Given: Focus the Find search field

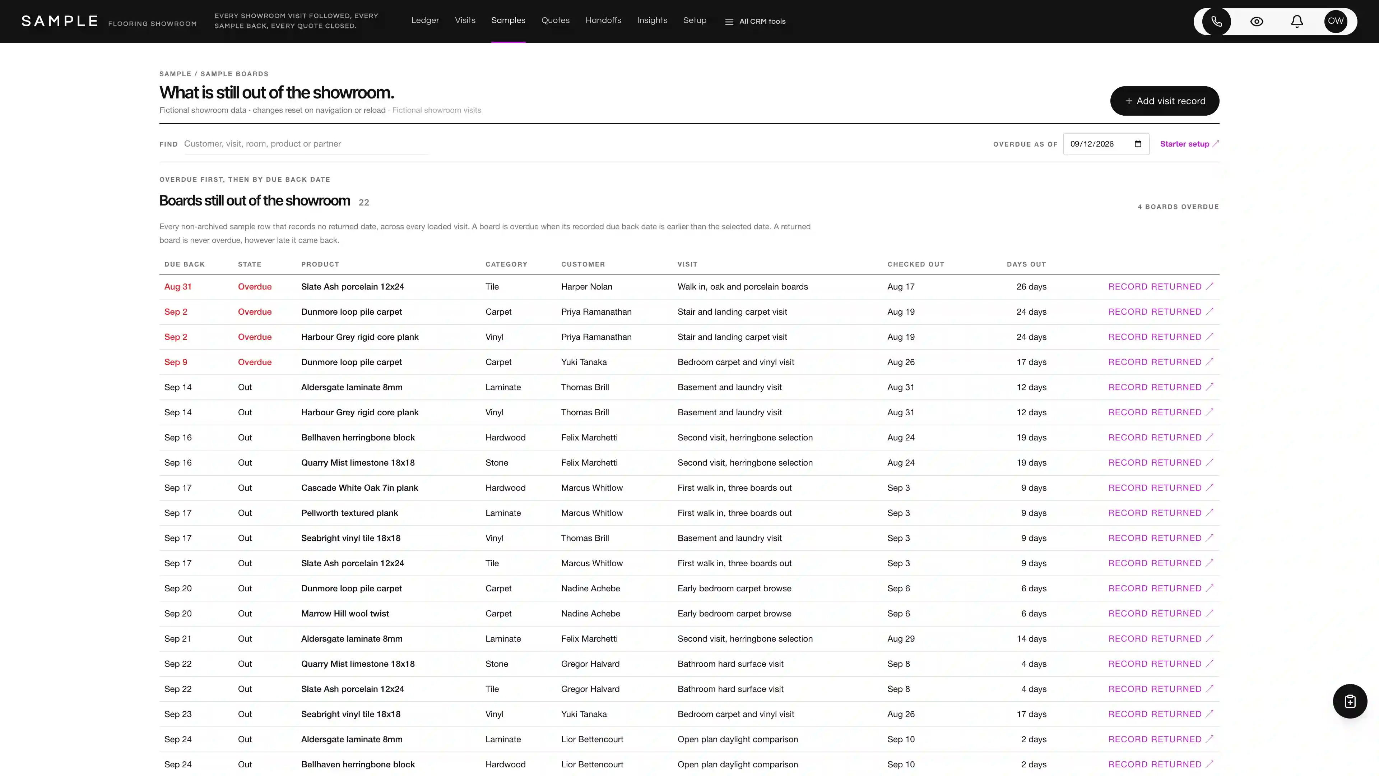Looking at the screenshot, I should click(306, 144).
